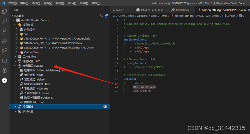Click the edit icon on 项目属性 row

tap(105, 107)
